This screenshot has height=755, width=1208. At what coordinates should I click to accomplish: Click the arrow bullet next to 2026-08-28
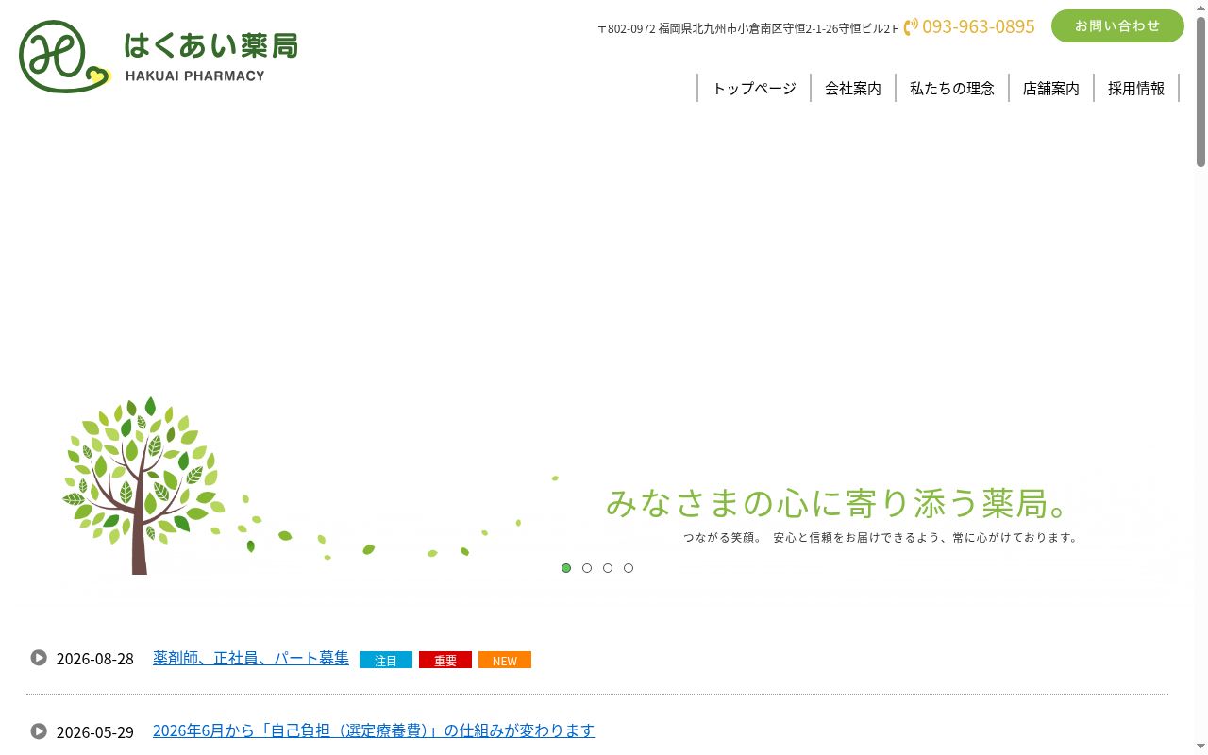39,658
